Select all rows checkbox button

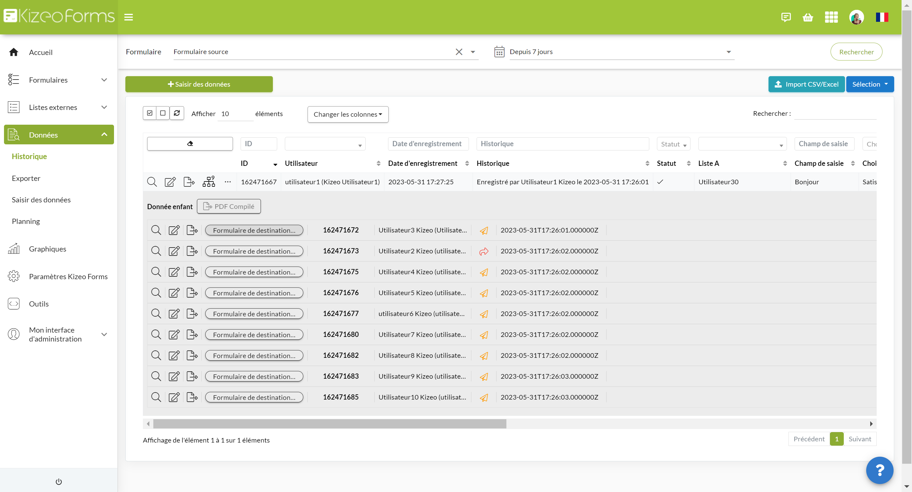[149, 113]
